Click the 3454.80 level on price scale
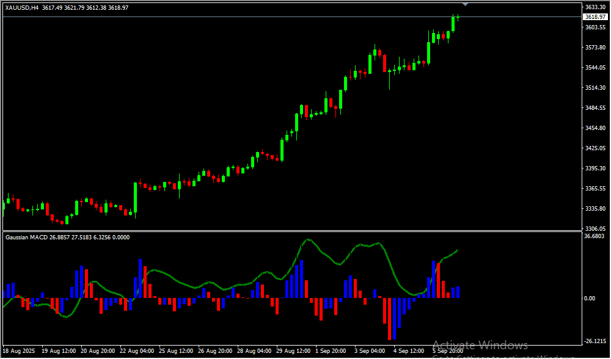The height and width of the screenshot is (359, 611). click(x=595, y=128)
